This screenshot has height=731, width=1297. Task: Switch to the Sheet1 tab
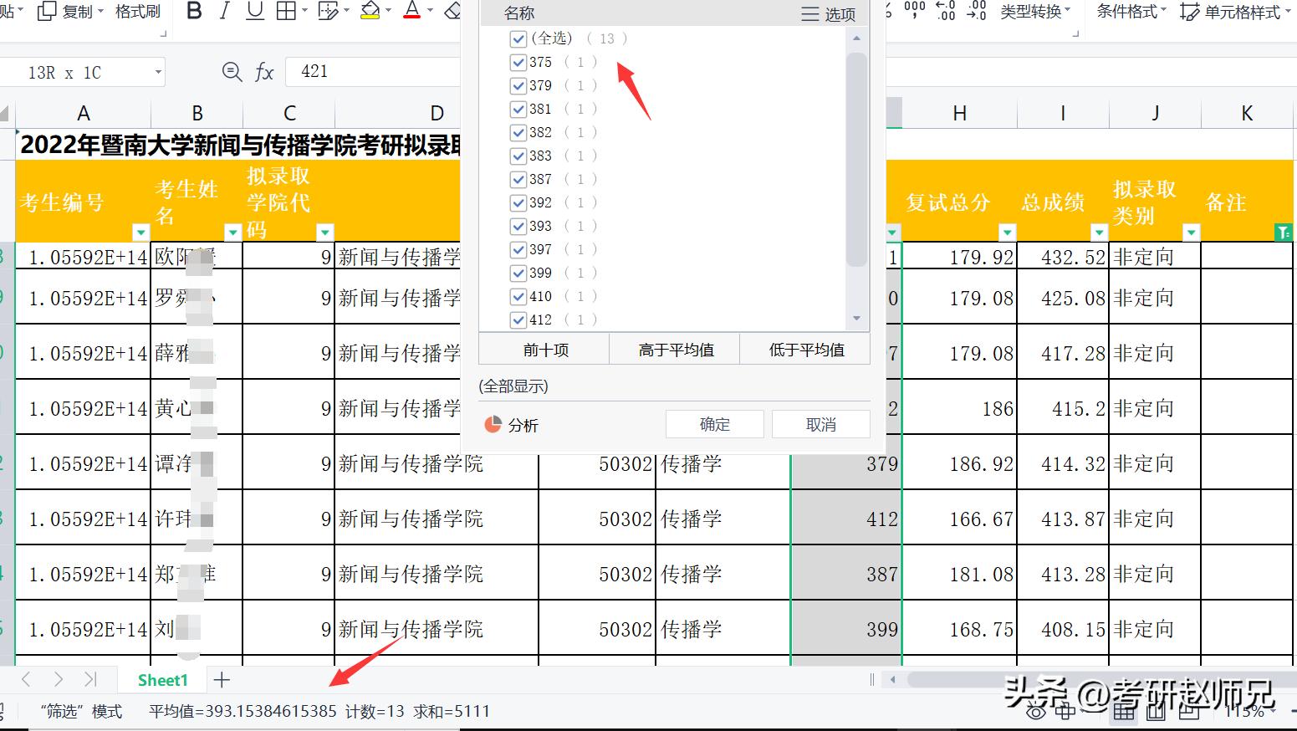pos(162,680)
